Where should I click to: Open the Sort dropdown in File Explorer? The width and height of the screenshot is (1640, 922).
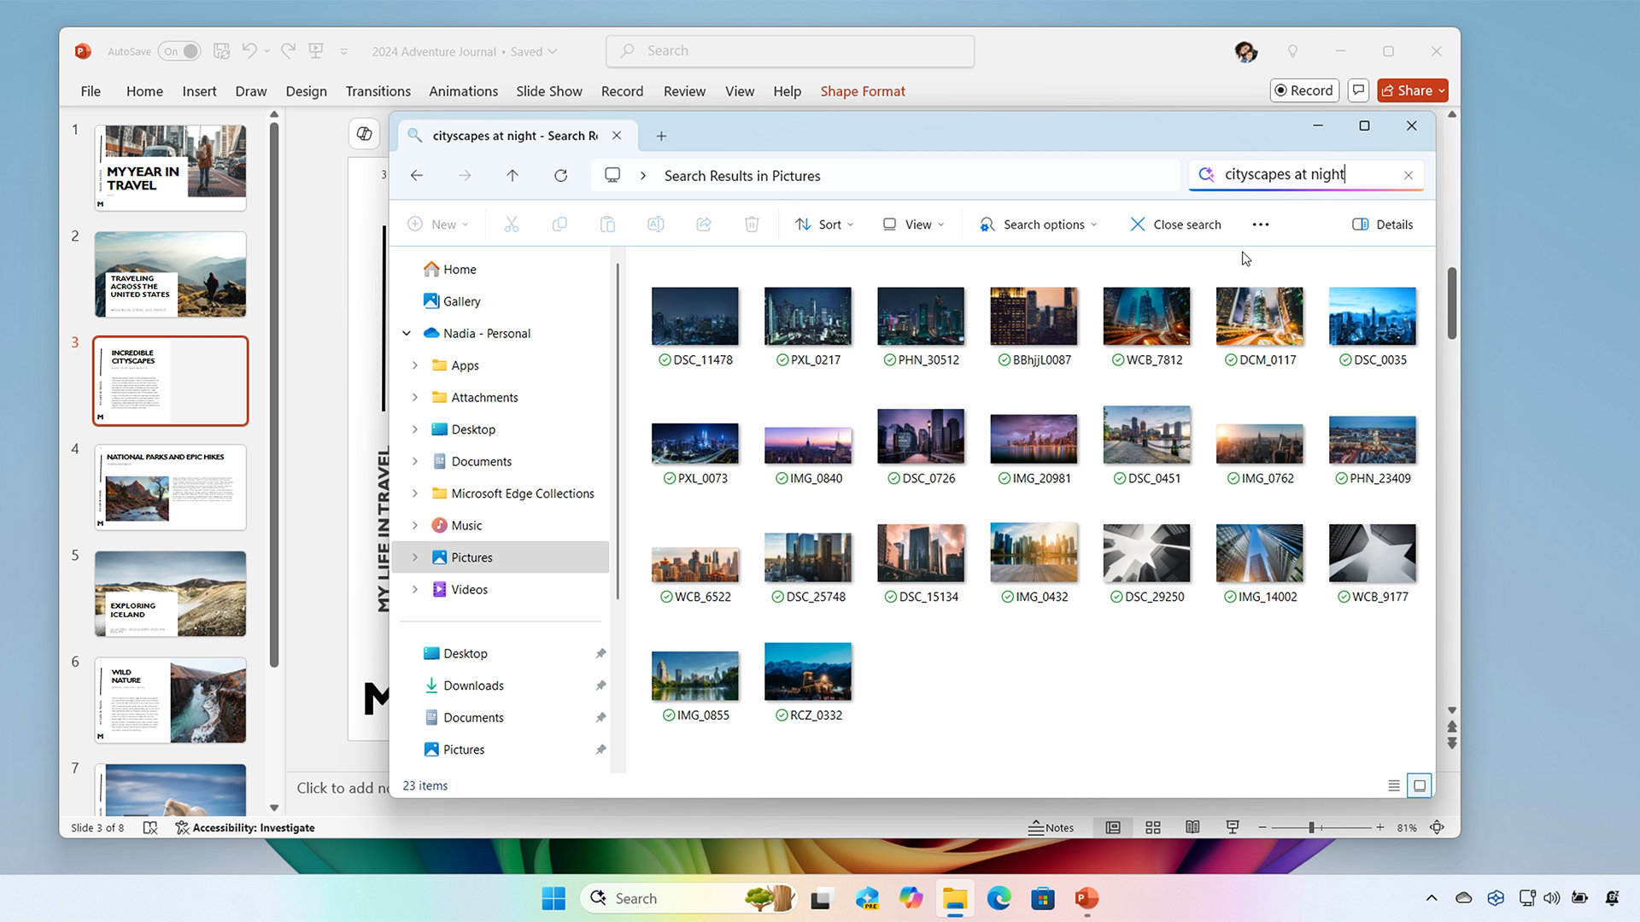823,224
